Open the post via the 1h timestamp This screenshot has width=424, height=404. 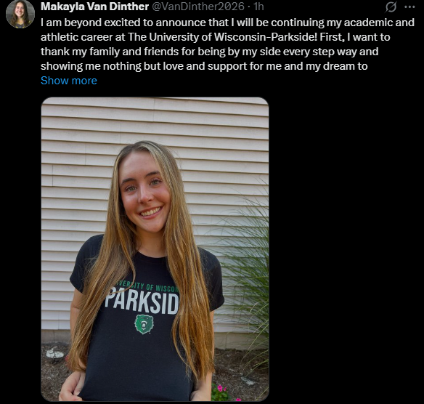pos(258,7)
